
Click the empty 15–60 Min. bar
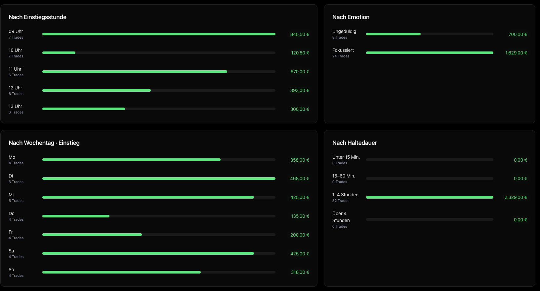coord(430,178)
